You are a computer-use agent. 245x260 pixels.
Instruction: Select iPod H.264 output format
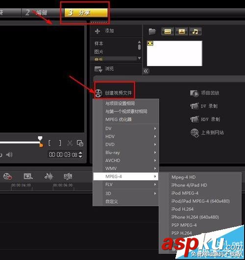click(200, 209)
